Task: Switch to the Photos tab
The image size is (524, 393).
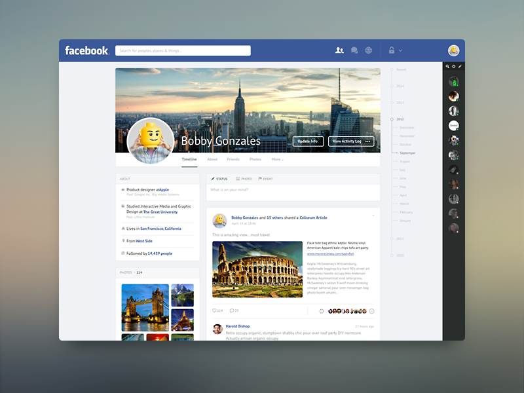Action: (x=255, y=159)
